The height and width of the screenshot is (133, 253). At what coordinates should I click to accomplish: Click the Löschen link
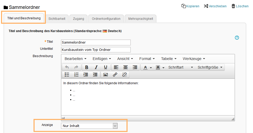click(240, 6)
